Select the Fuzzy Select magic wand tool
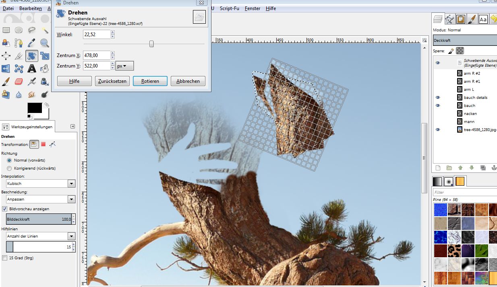 click(x=45, y=30)
